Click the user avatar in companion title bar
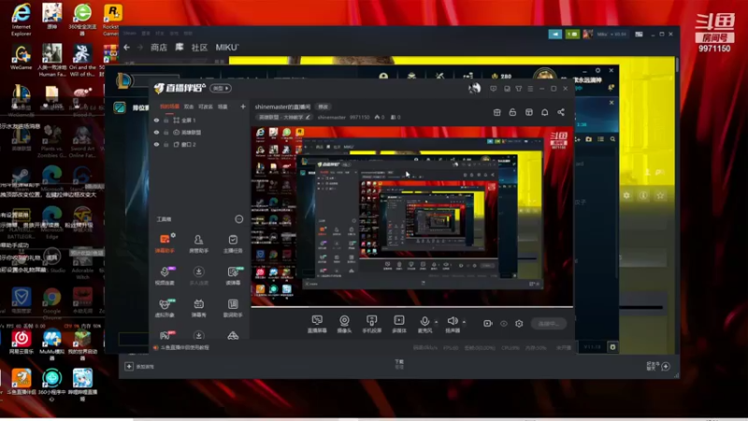The height and width of the screenshot is (421, 748). tap(474, 88)
